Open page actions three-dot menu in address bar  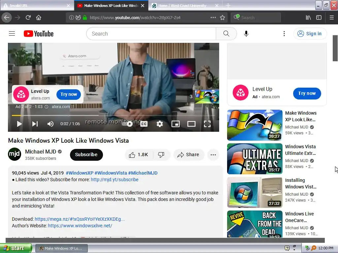213,17
